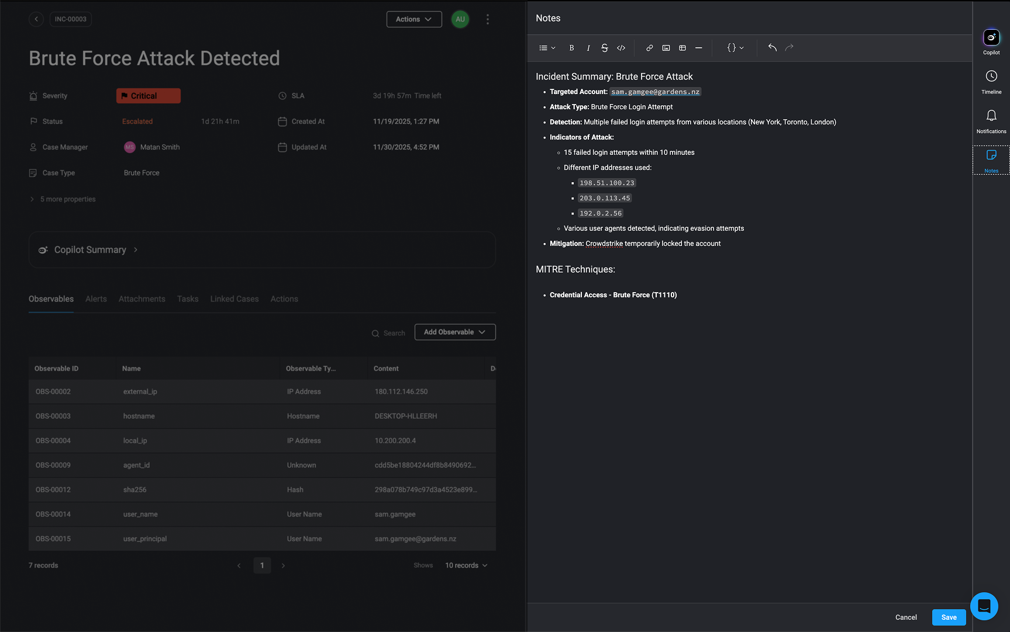Open the Notifications panel
1010x632 pixels.
(991, 120)
